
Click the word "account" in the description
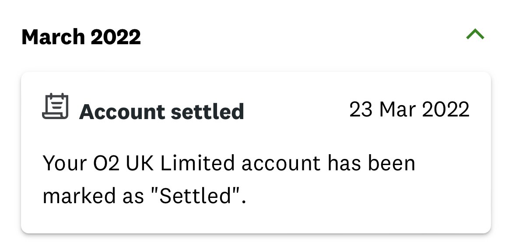pyautogui.click(x=281, y=164)
